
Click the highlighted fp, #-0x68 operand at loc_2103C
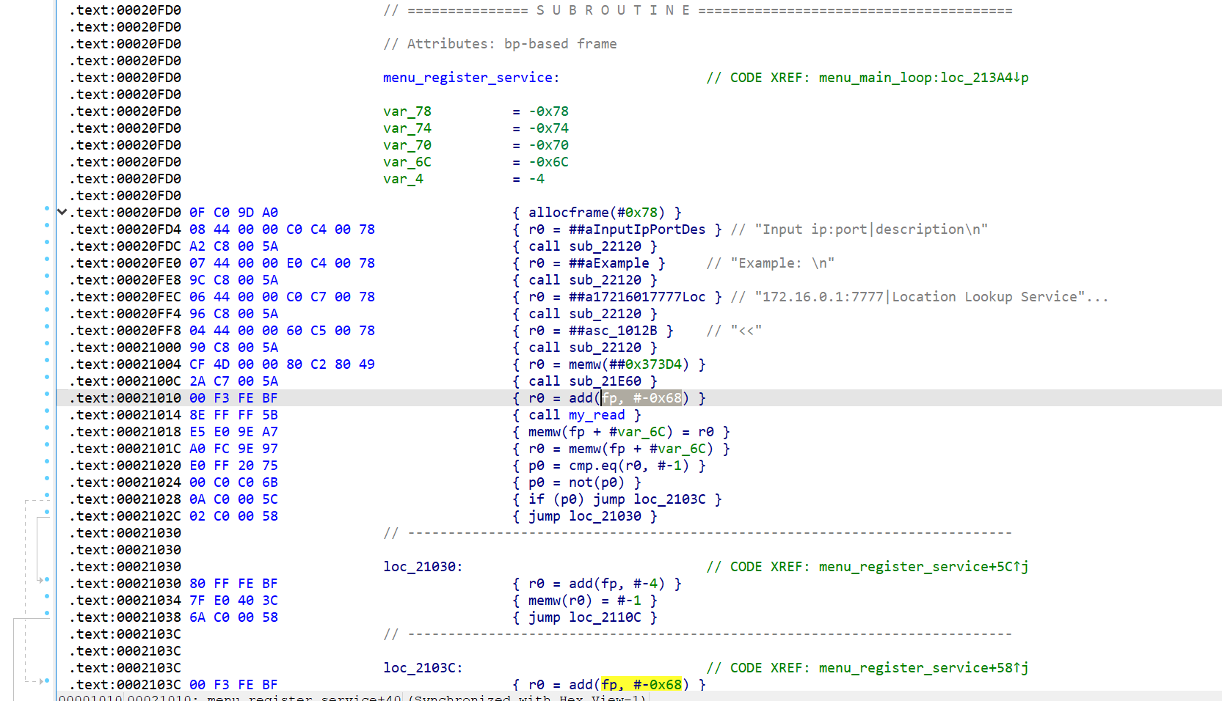pos(641,685)
